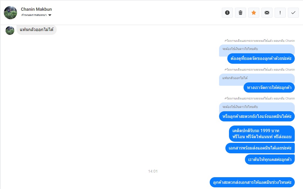Mark conversation done with checkmark icon
The height and width of the screenshot is (189, 303).
point(293,13)
